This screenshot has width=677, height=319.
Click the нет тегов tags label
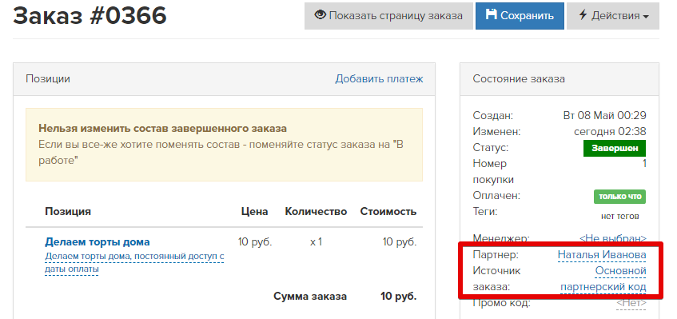[x=619, y=216]
